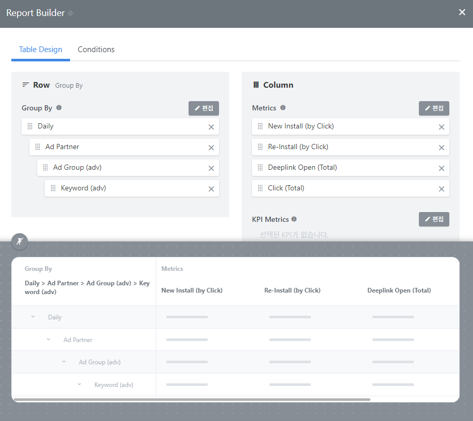This screenshot has height=421, width=473.
Task: Select the Table Design tab
Action: [x=40, y=50]
